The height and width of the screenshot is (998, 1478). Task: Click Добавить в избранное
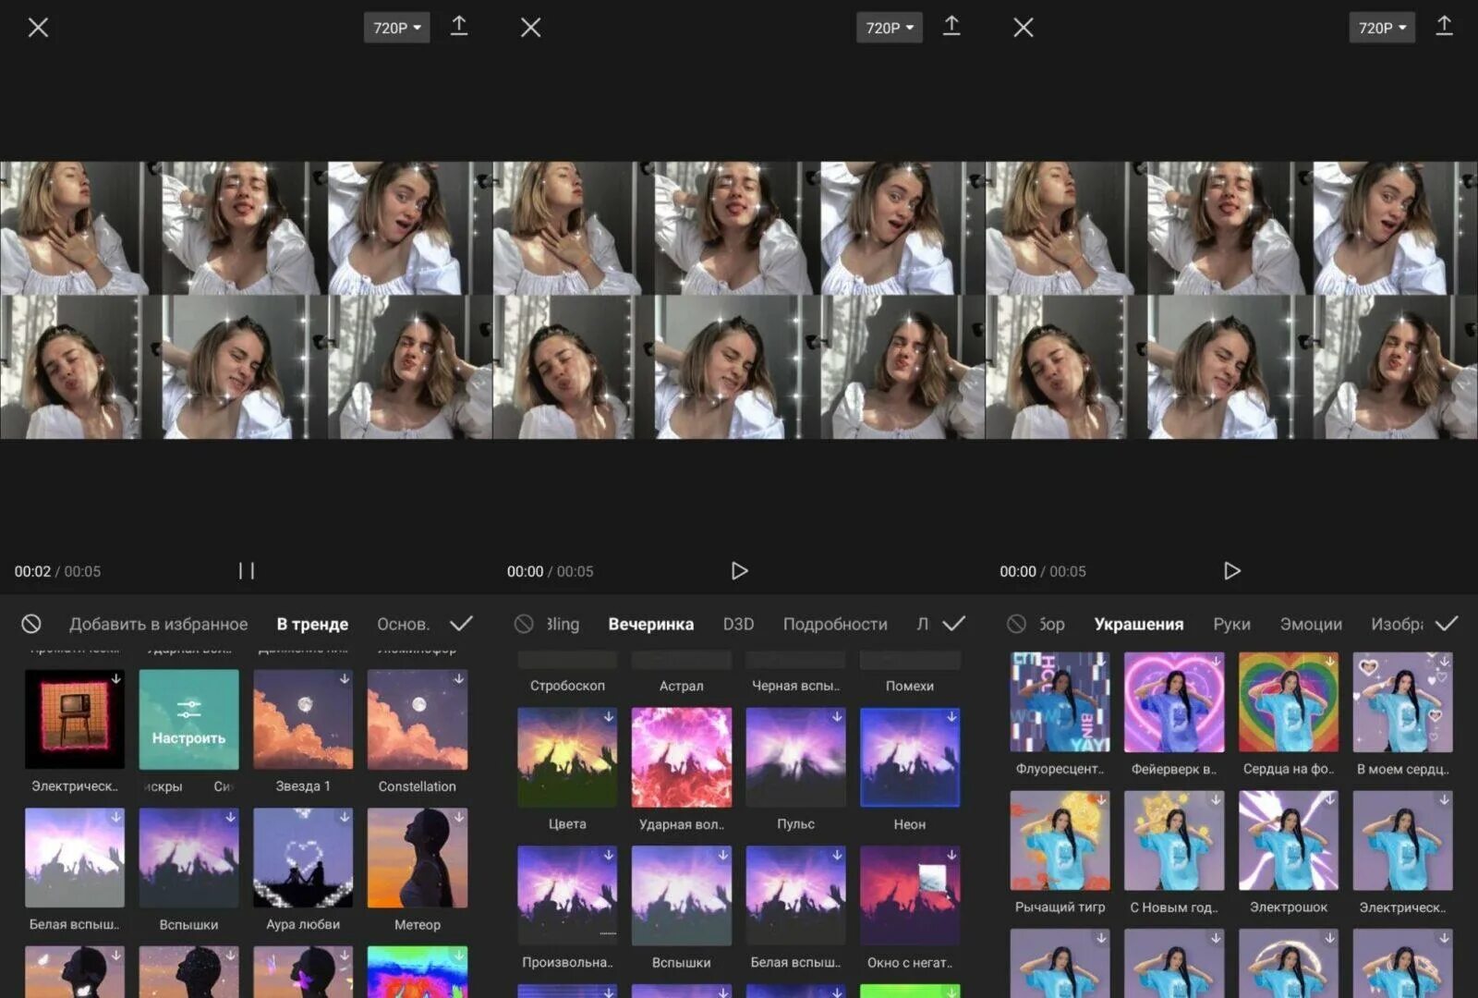[x=158, y=624]
